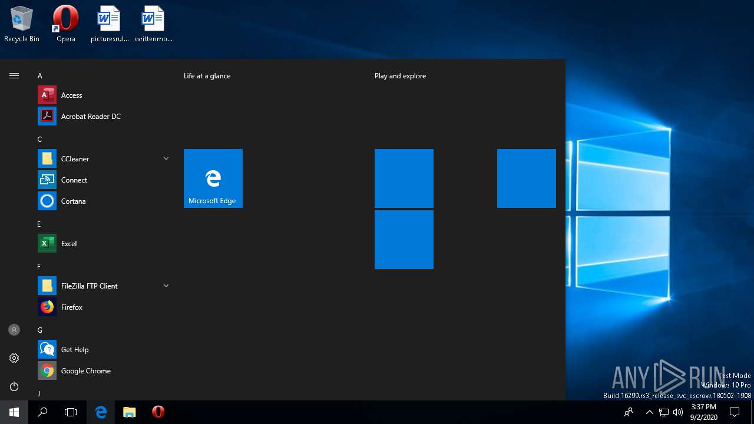Image resolution: width=754 pixels, height=424 pixels.
Task: Click the letter A group header
Action: click(40, 76)
